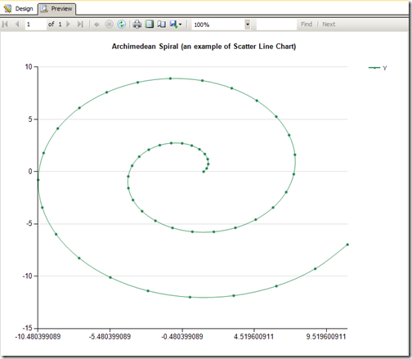
Task: Go to next page arrow
Action: tap(68, 25)
